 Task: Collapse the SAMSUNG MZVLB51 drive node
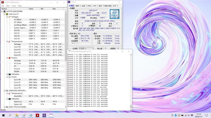(4, 90)
